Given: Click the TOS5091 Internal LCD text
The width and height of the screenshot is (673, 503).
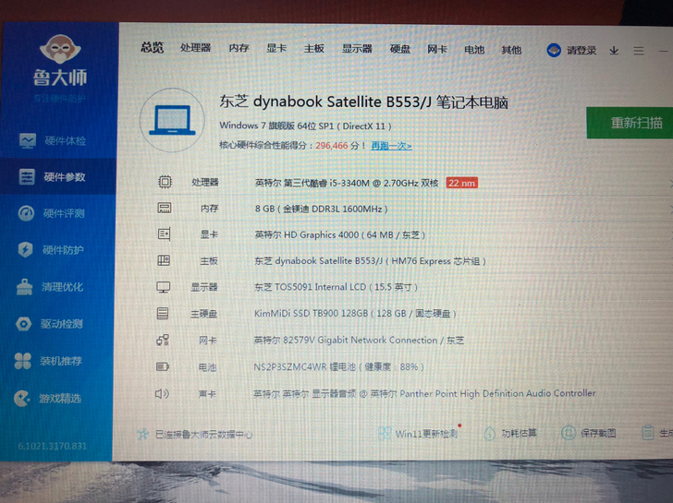Looking at the screenshot, I should point(336,287).
